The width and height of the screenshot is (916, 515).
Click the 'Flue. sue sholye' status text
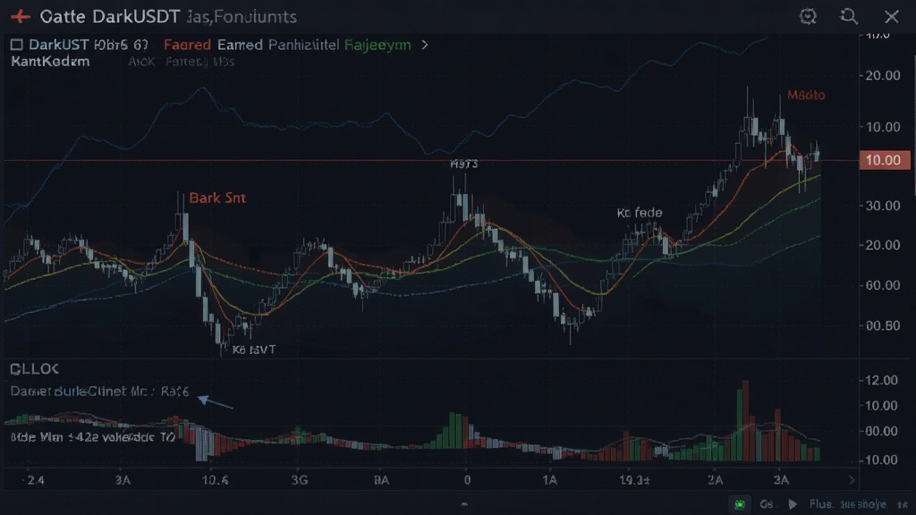tap(848, 504)
